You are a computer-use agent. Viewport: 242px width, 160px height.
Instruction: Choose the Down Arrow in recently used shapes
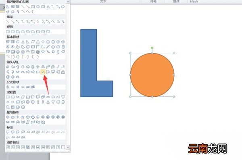coord(8,12)
